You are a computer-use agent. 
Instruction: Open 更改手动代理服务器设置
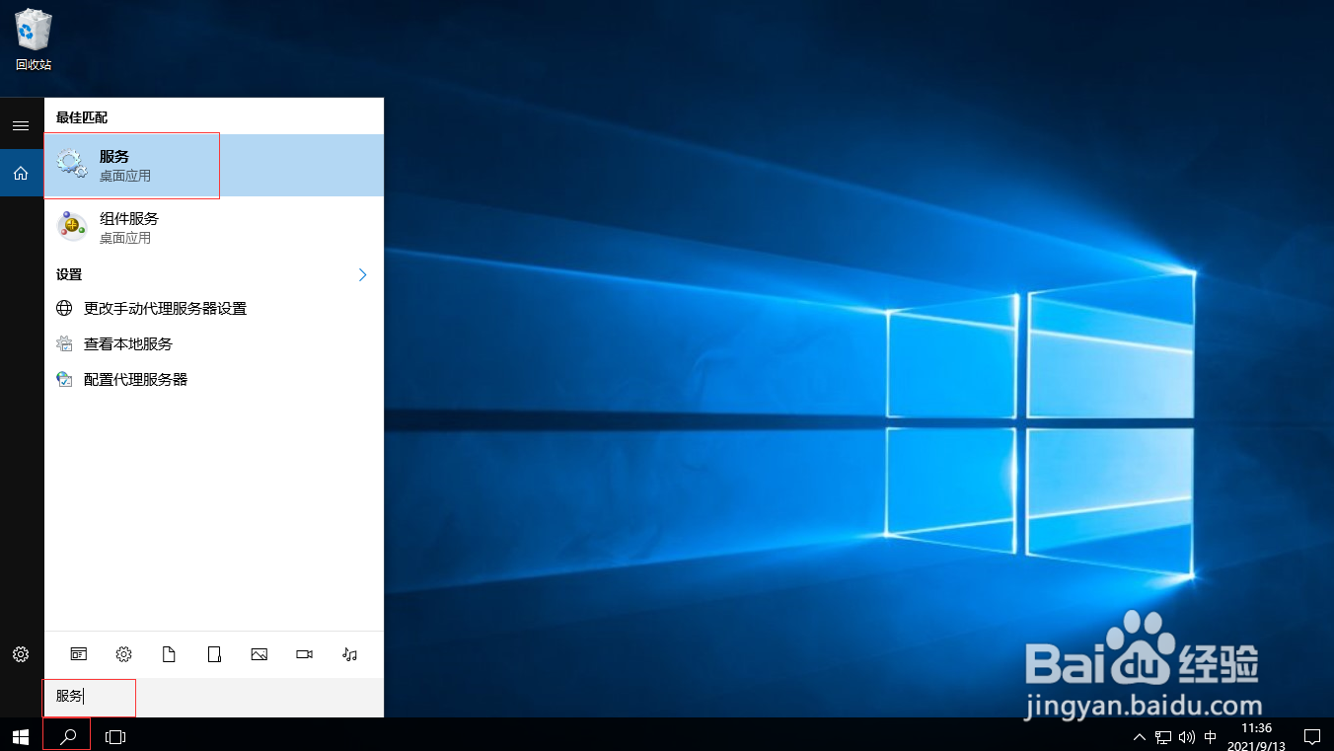[214, 308]
